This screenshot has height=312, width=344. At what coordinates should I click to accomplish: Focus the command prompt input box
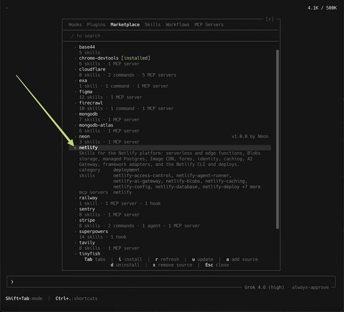coord(171,282)
